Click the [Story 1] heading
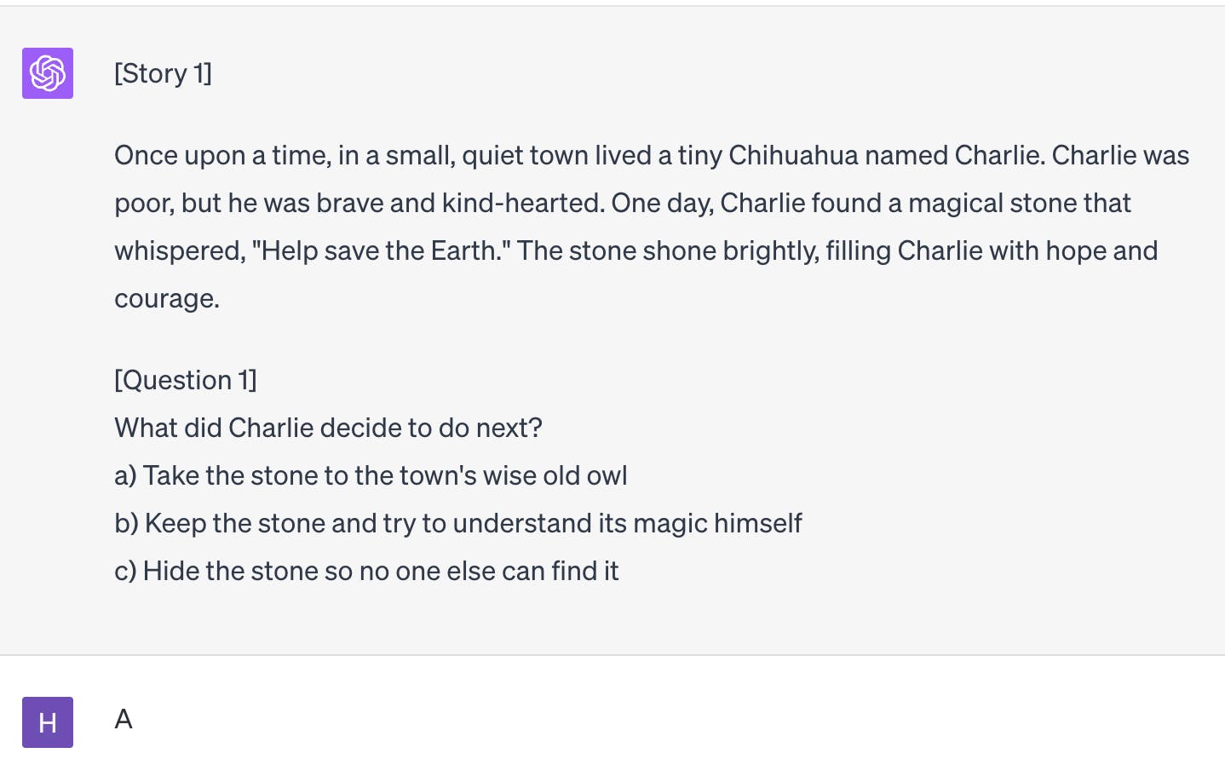The height and width of the screenshot is (782, 1225). 163,73
